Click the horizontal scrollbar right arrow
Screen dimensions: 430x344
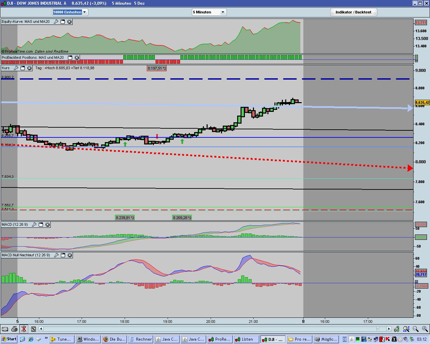click(x=389, y=329)
